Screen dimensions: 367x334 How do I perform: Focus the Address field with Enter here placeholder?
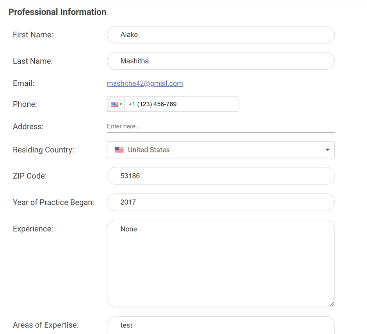click(x=221, y=126)
